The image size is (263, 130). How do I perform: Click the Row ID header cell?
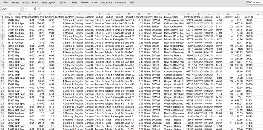(x=10, y=17)
